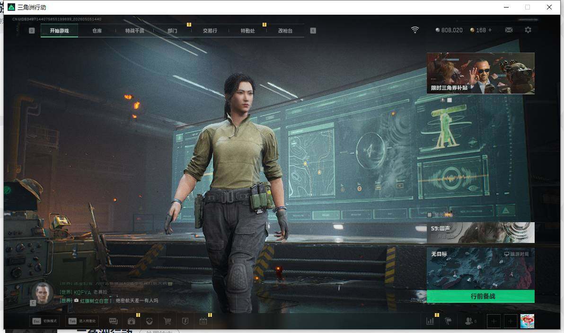Open the shield badge icon
The height and width of the screenshot is (333, 564).
185,321
